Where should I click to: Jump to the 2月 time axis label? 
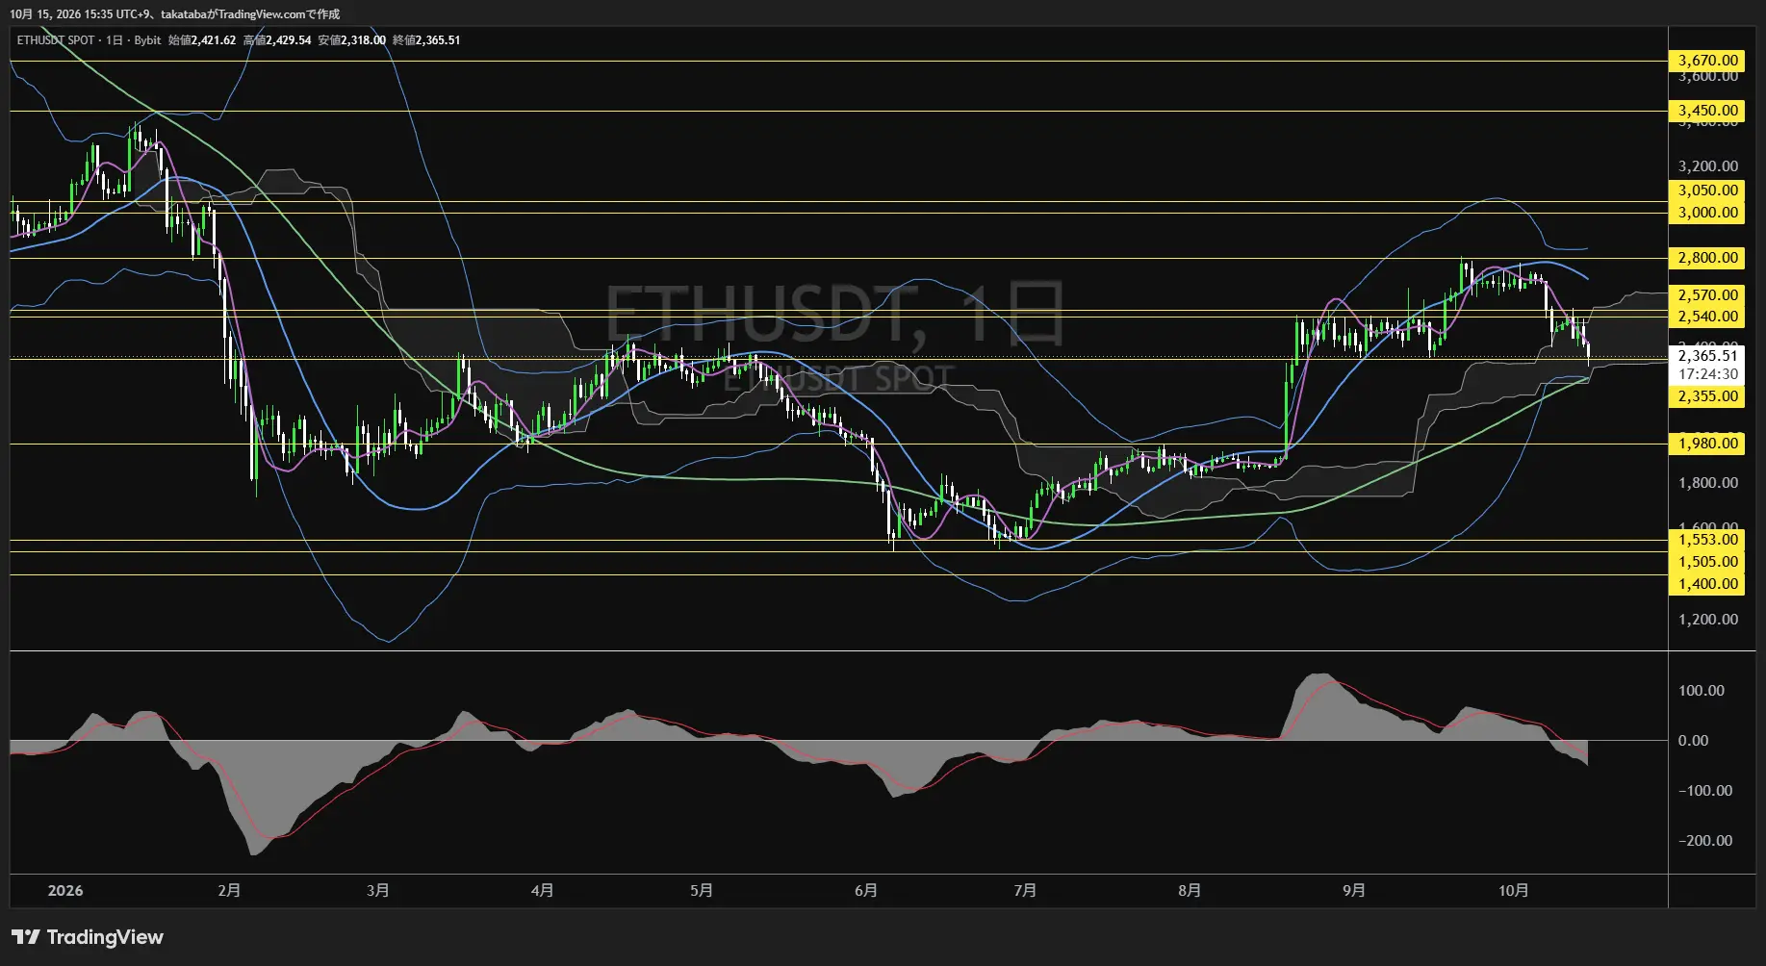tap(229, 891)
